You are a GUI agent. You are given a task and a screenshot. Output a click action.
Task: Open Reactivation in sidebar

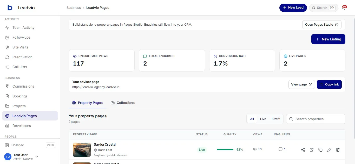[30, 57]
